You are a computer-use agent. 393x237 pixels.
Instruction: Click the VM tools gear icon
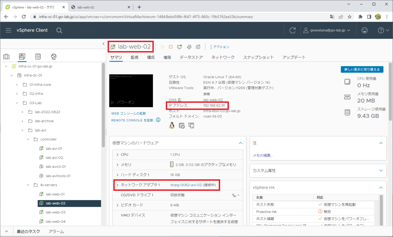[182, 125]
